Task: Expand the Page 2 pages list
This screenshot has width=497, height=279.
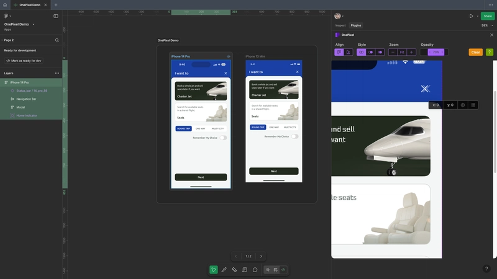Action: pos(2,40)
